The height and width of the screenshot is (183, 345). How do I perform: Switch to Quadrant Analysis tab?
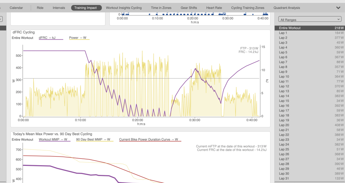(287, 8)
